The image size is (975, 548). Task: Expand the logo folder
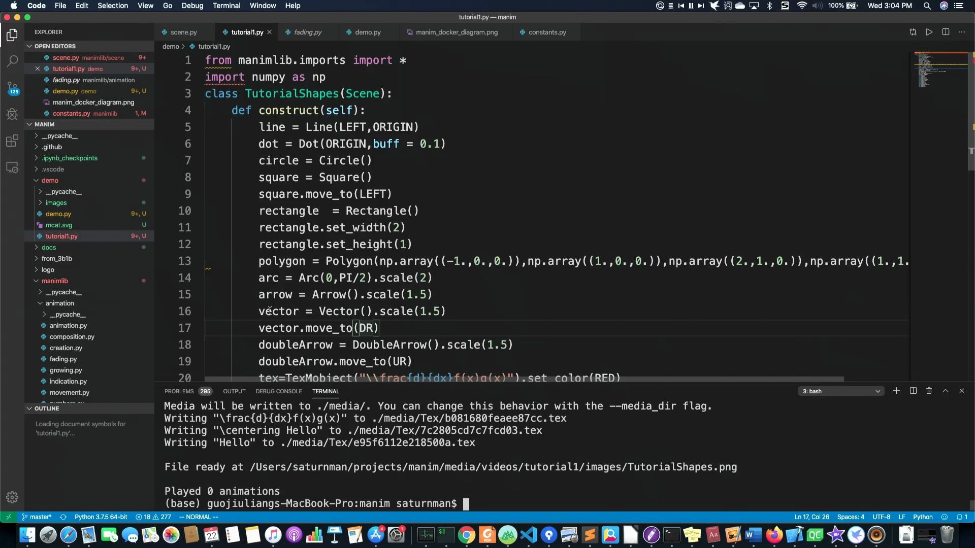(x=89, y=270)
